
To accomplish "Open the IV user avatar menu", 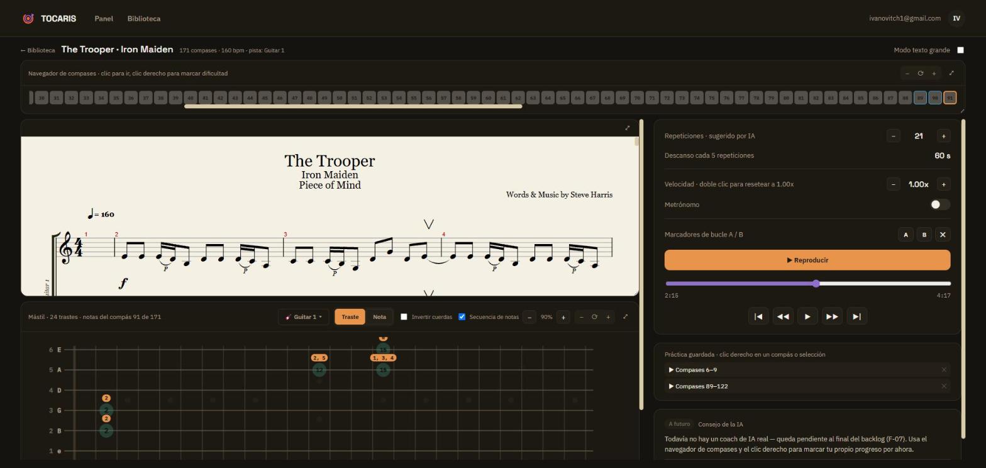I will click(956, 18).
